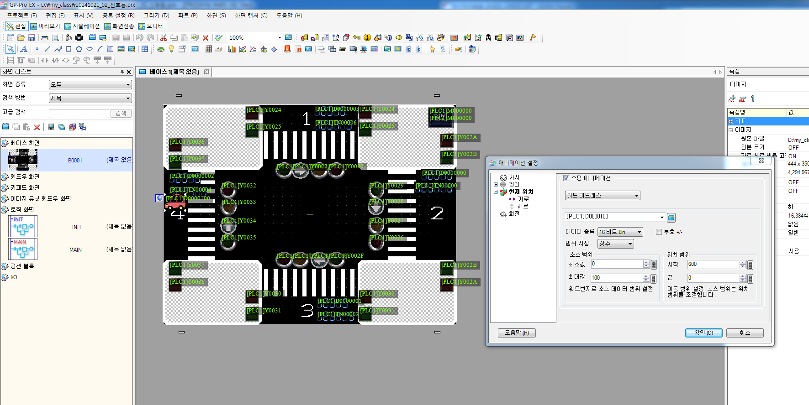Select 회전 in animation tree

(514, 214)
